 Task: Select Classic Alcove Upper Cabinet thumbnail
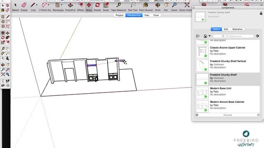tap(202, 52)
